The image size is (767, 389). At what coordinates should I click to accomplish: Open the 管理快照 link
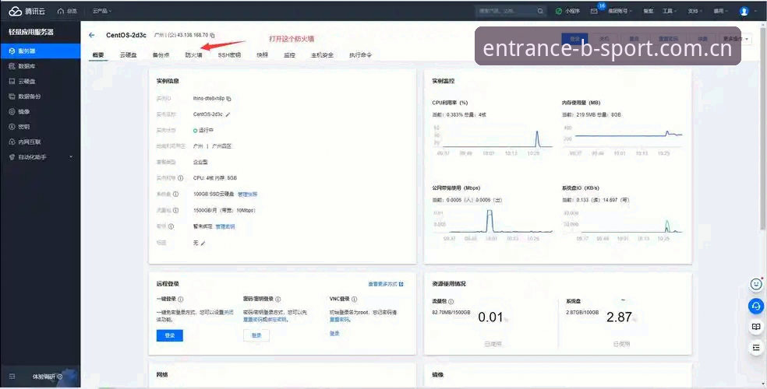[248, 194]
